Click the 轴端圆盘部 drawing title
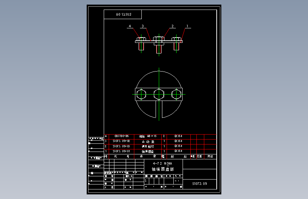Screen dimensions: 308x199 pos(163,169)
